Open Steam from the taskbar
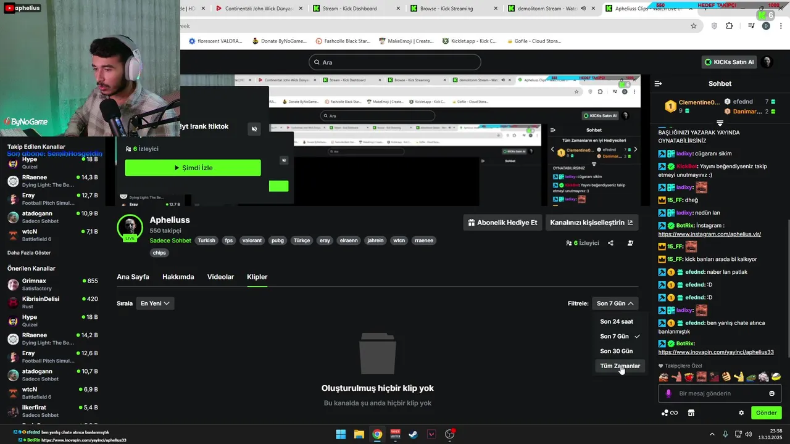 (413, 434)
